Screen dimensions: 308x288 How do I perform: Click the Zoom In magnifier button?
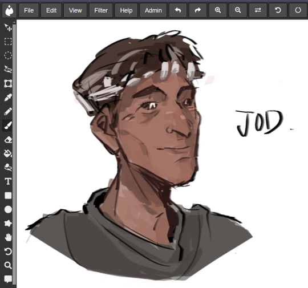pos(218,10)
